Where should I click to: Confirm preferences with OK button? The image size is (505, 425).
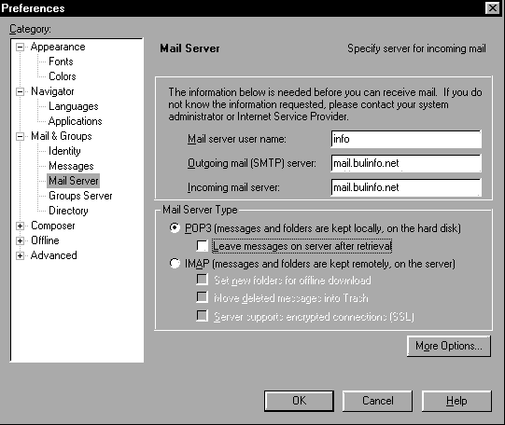click(299, 401)
